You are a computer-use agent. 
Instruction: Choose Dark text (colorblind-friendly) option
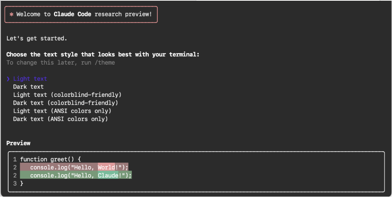(65, 103)
